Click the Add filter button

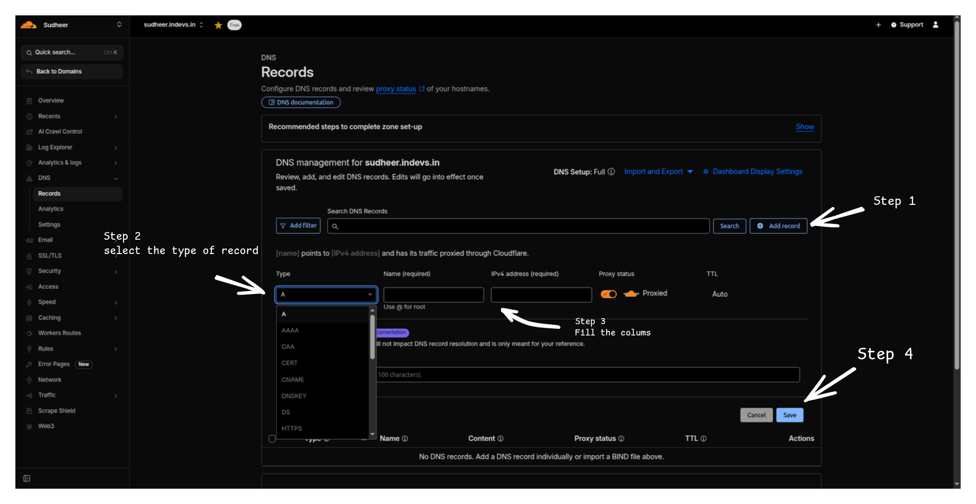pos(298,226)
